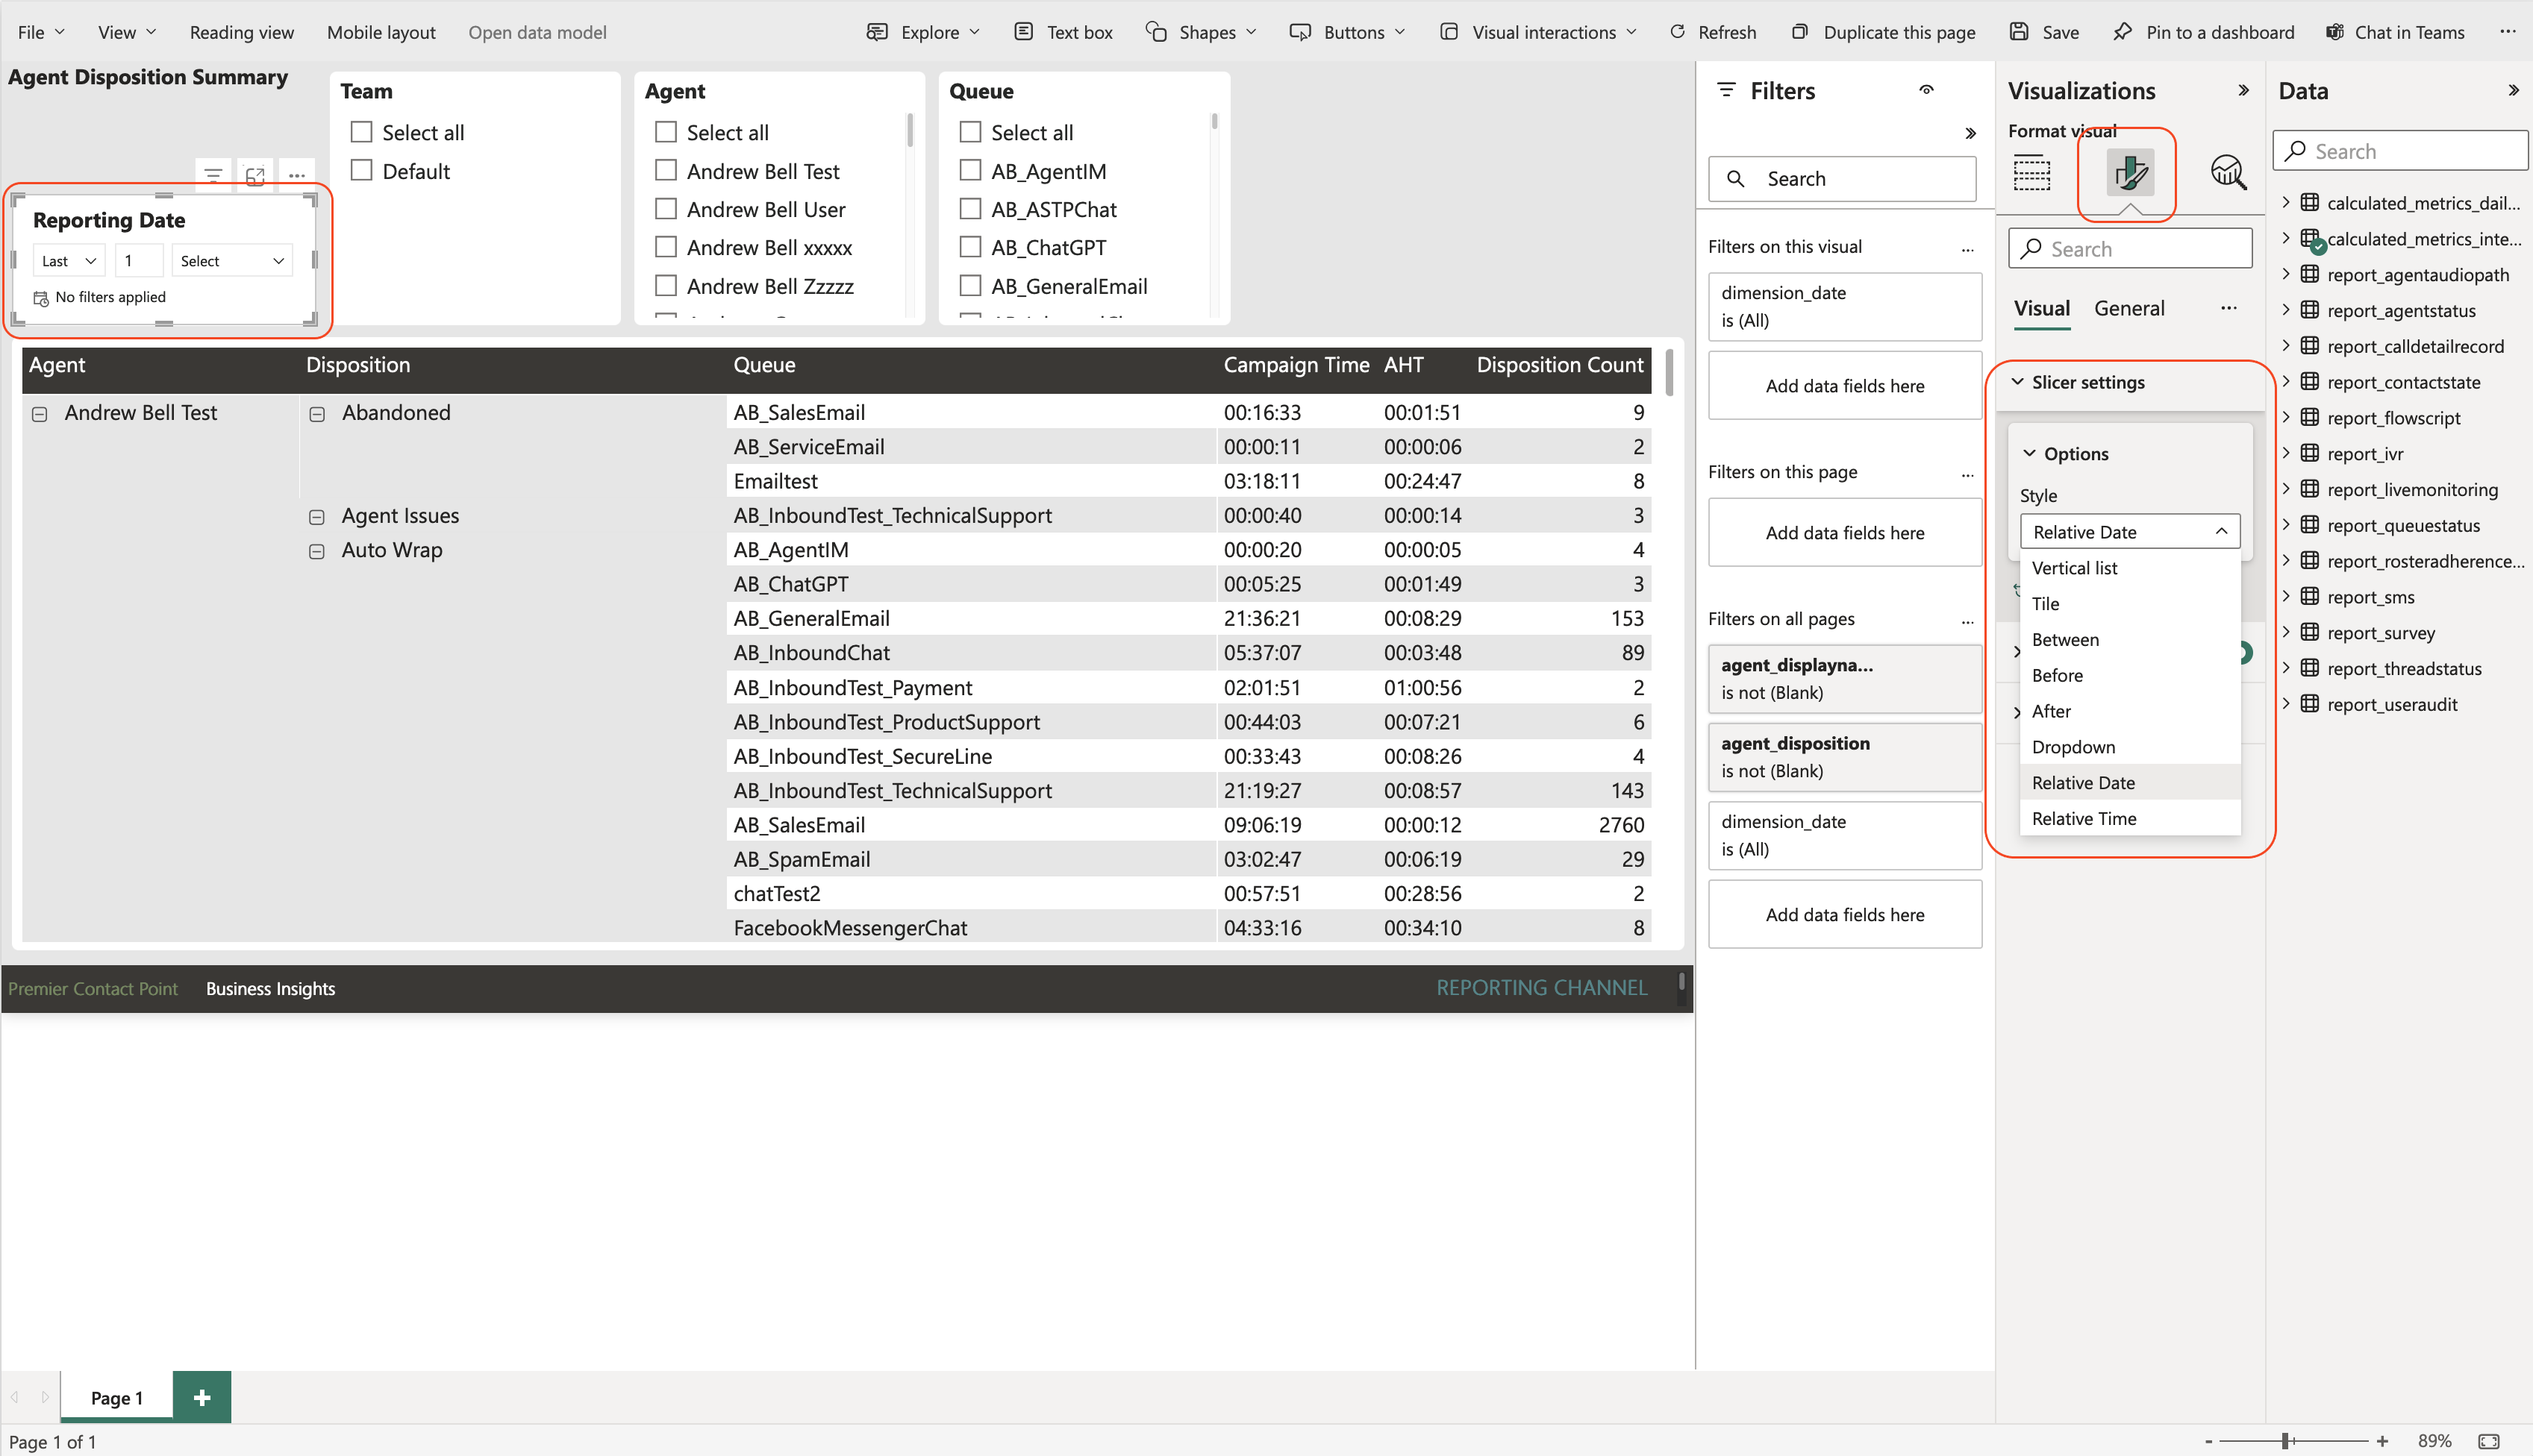Viewport: 2533px width, 1456px height.
Task: Click zoom out minus in status bar
Action: tap(2209, 1441)
